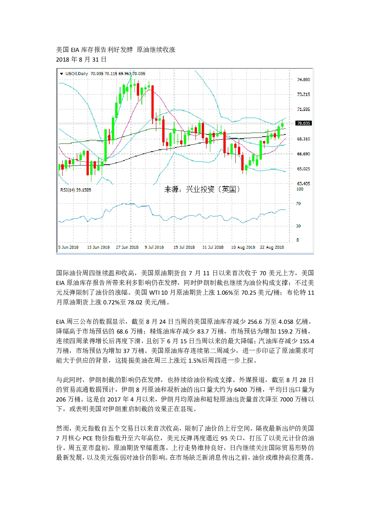
Task: Click the article title 美国 EIA 库存报告利好发酵
Action: click(x=94, y=50)
